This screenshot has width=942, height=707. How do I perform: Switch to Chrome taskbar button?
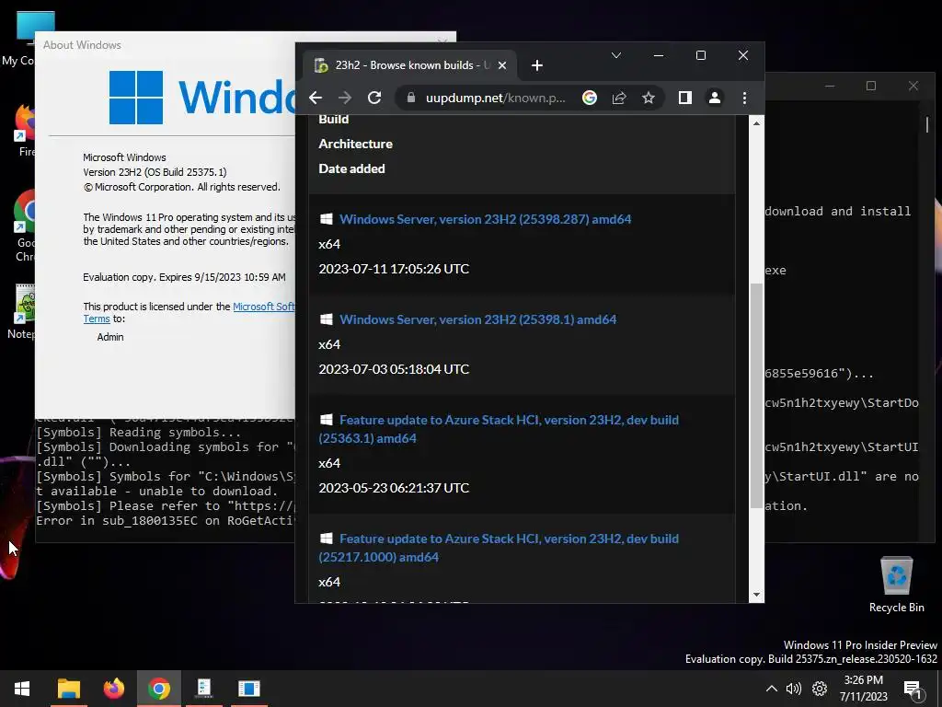tap(158, 689)
